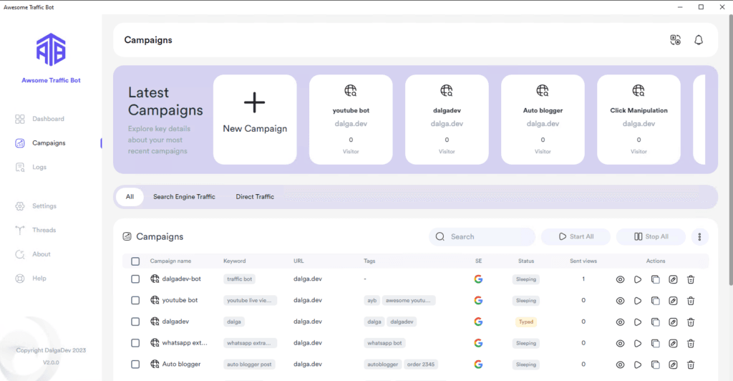The height and width of the screenshot is (381, 733).
Task: Click the vertical scrollbar on right
Action: click(x=730, y=150)
